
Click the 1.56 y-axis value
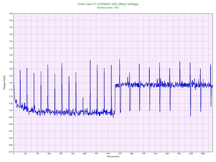tap(11, 21)
